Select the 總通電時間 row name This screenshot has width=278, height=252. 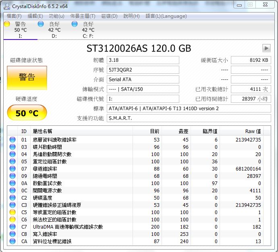45,176
